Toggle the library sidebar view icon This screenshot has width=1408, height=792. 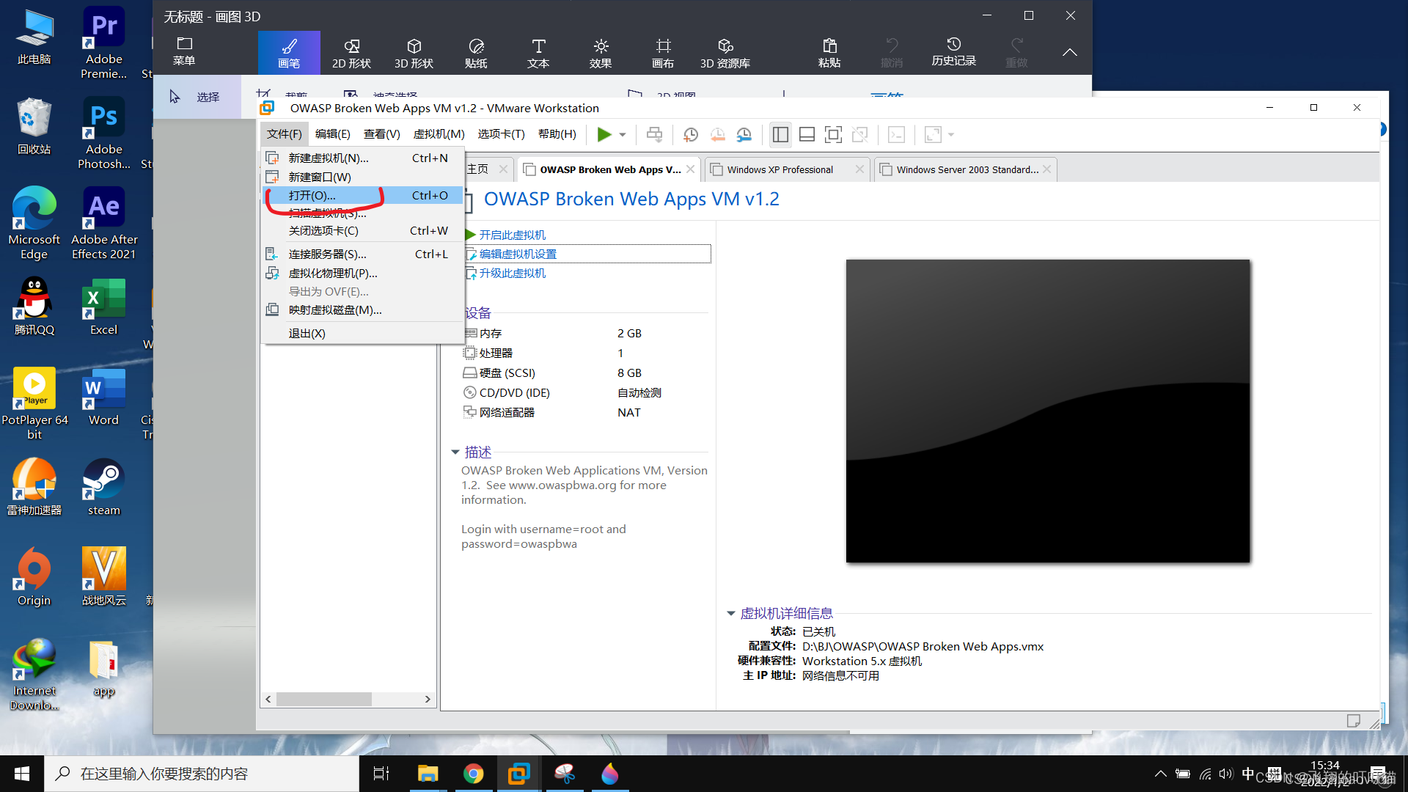(780, 134)
